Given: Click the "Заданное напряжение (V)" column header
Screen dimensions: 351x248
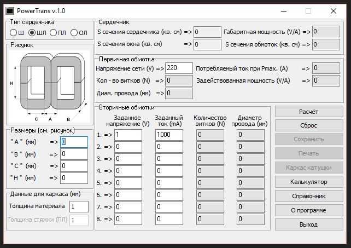Looking at the screenshot, I should pyautogui.click(x=127, y=121).
